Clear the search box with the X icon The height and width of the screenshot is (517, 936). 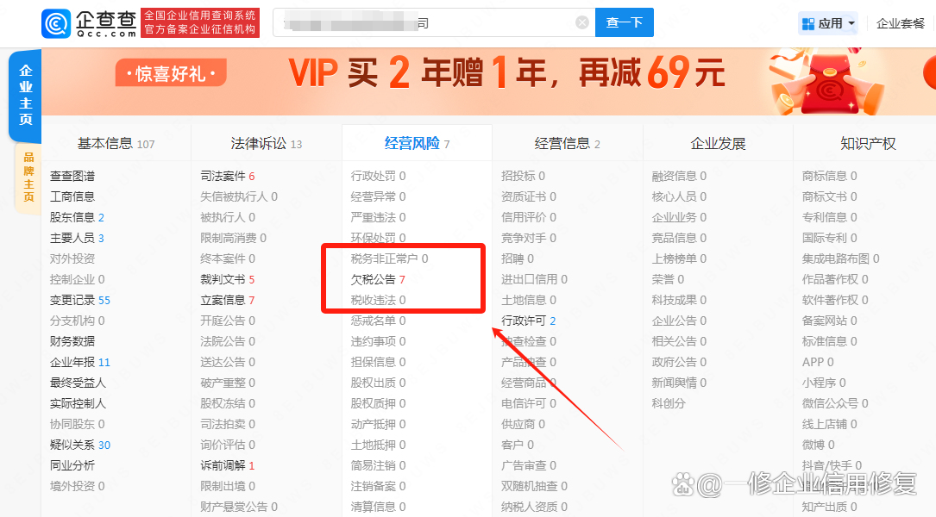tap(582, 22)
